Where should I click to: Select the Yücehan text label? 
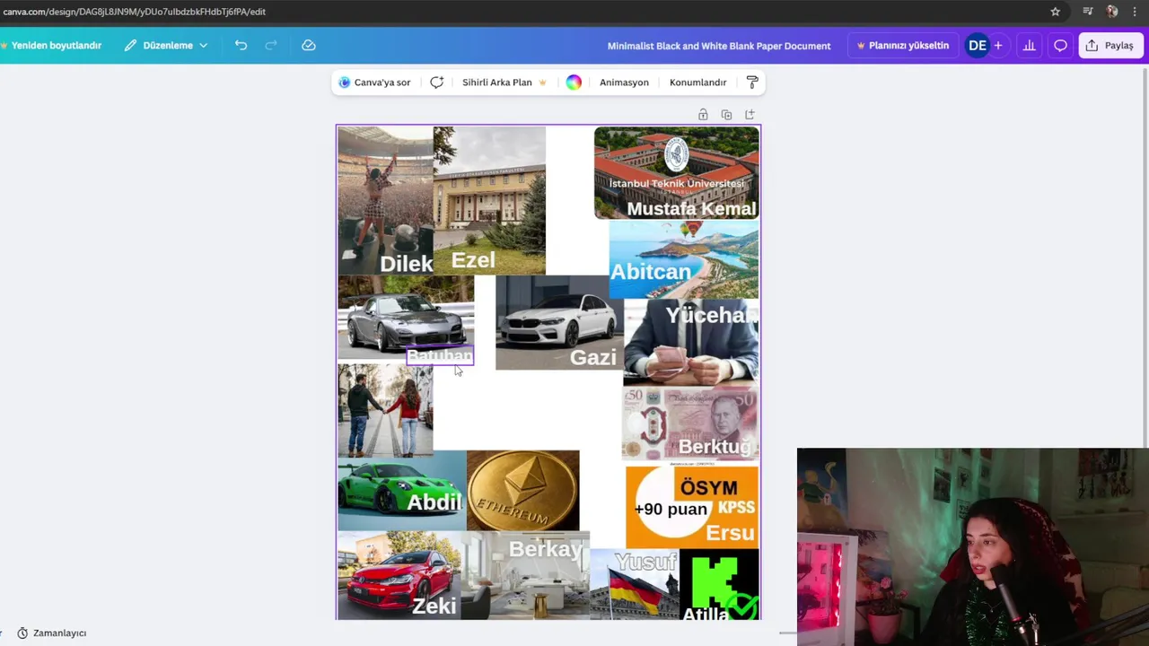[x=711, y=316]
